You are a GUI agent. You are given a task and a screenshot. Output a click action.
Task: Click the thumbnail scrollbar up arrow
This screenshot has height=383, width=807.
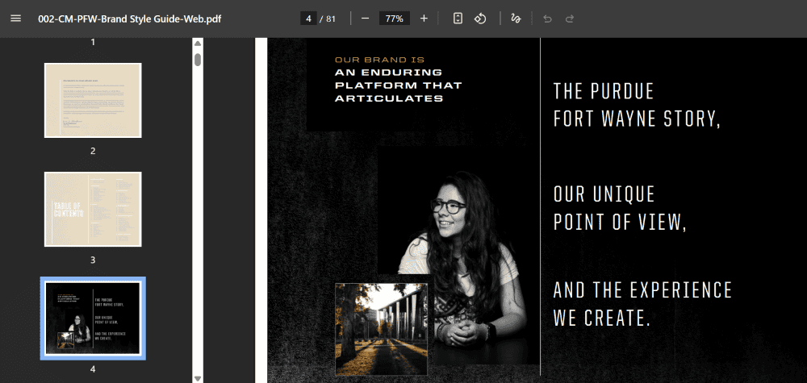point(198,43)
